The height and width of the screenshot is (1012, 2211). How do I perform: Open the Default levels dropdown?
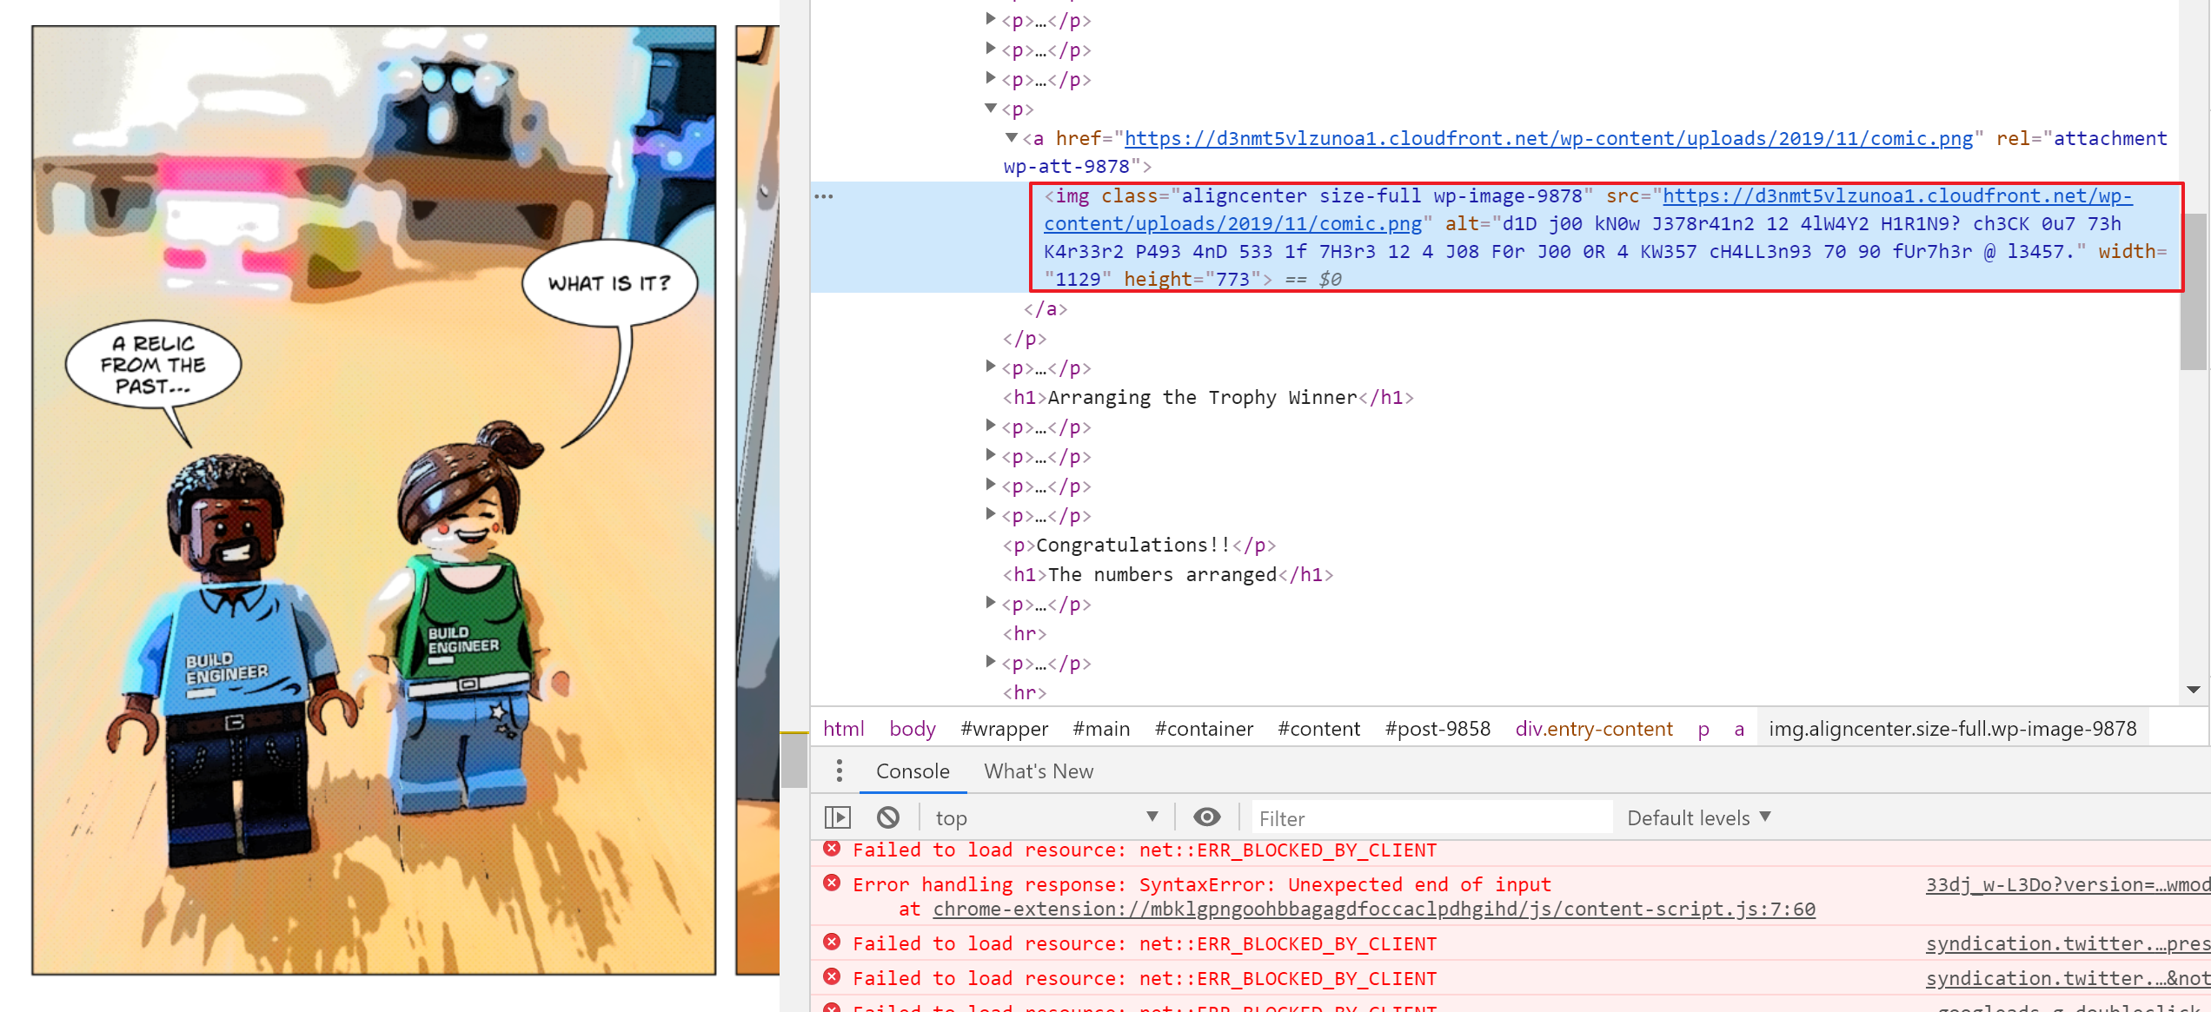point(1698,817)
